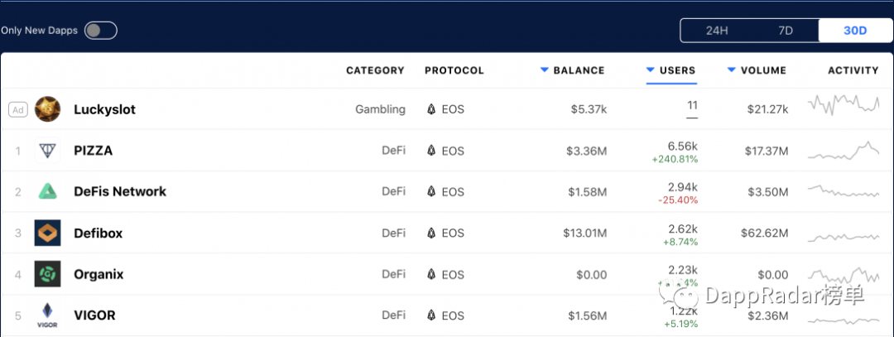Click the Luckyslot activity sparkline chart
The height and width of the screenshot is (337, 894).
(844, 104)
